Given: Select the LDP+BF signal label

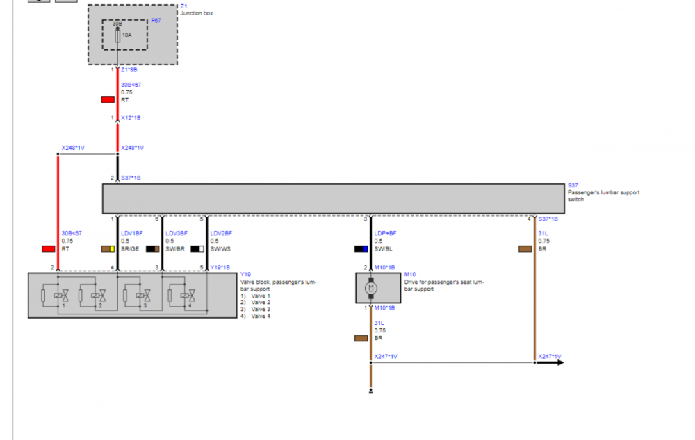Looking at the screenshot, I should point(386,233).
